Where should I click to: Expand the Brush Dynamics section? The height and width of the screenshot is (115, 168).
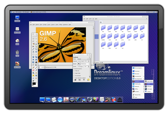(78, 69)
